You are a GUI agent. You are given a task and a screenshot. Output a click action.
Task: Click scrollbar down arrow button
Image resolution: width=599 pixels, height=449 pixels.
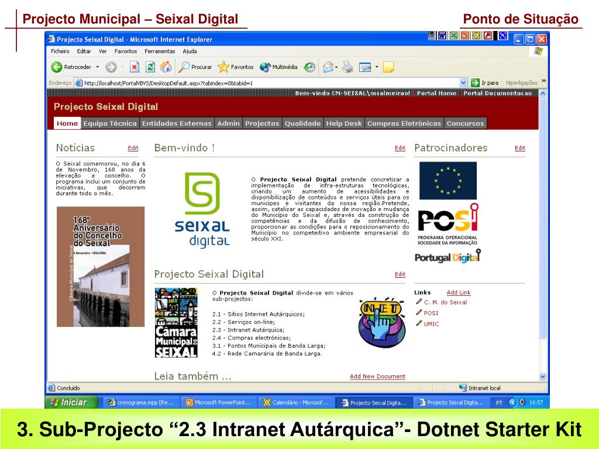pyautogui.click(x=543, y=377)
